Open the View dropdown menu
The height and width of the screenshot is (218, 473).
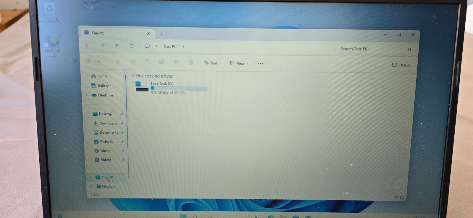click(239, 63)
